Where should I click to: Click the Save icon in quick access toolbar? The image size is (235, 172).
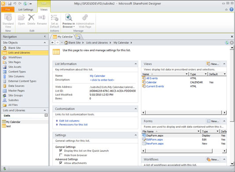coord(9,4)
